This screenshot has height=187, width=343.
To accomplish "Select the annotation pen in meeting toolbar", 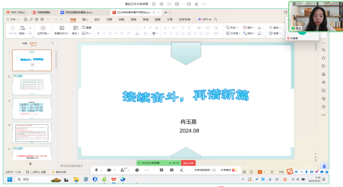I will pos(181,170).
